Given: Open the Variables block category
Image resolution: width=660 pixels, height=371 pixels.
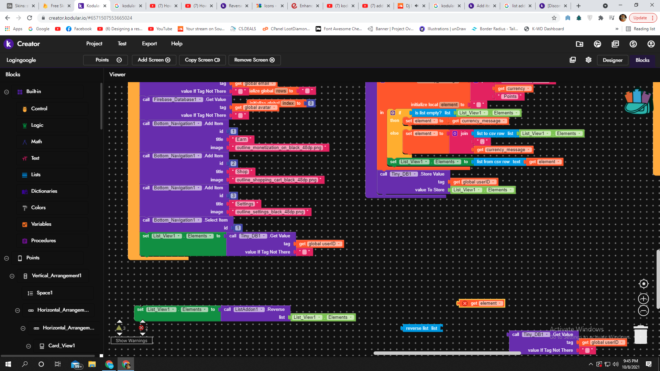Looking at the screenshot, I should (x=41, y=224).
